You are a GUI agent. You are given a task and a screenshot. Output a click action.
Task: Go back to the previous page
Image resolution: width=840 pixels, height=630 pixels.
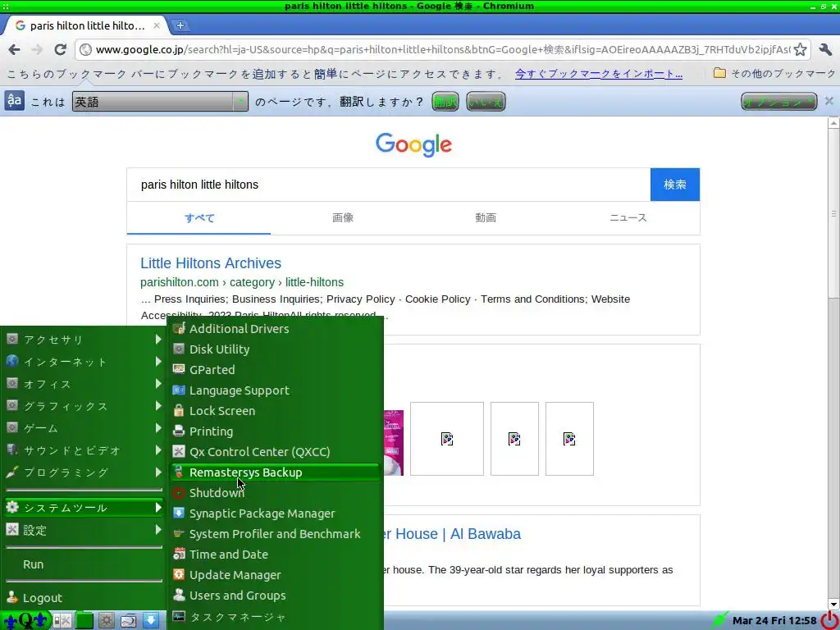(x=15, y=50)
